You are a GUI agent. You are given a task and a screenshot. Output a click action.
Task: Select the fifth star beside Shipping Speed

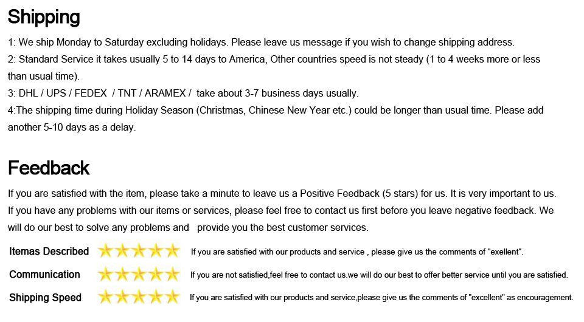172,297
